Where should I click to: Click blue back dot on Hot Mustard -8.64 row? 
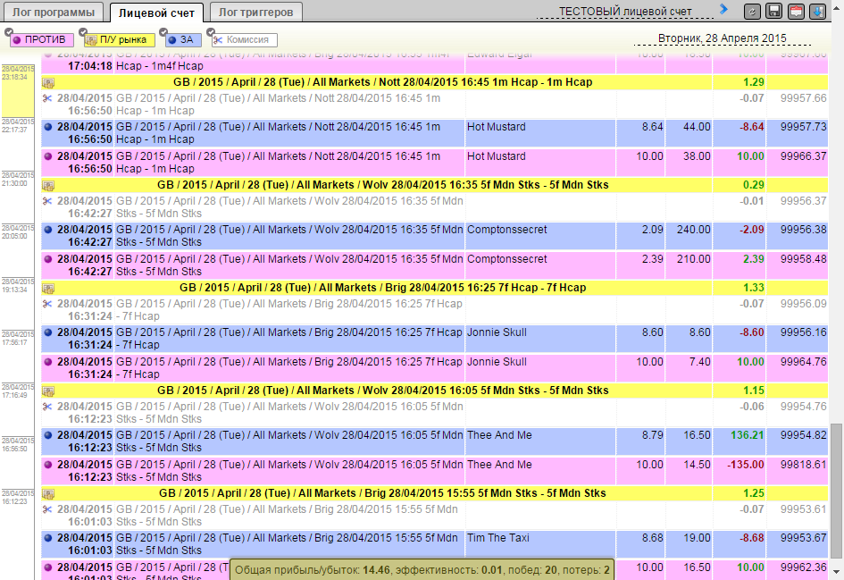point(48,127)
